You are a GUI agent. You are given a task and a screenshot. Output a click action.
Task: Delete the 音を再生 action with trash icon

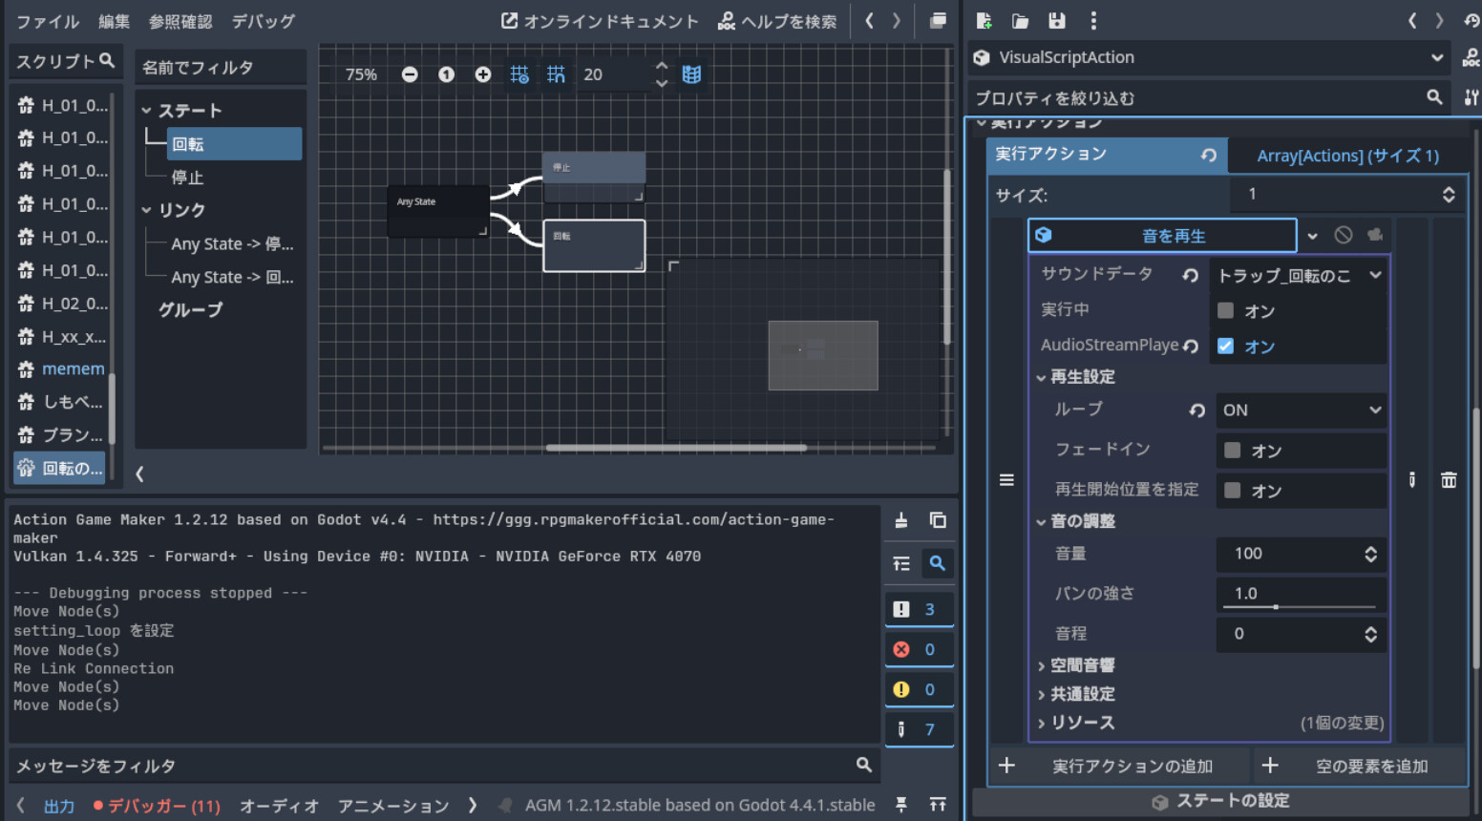(x=1449, y=480)
